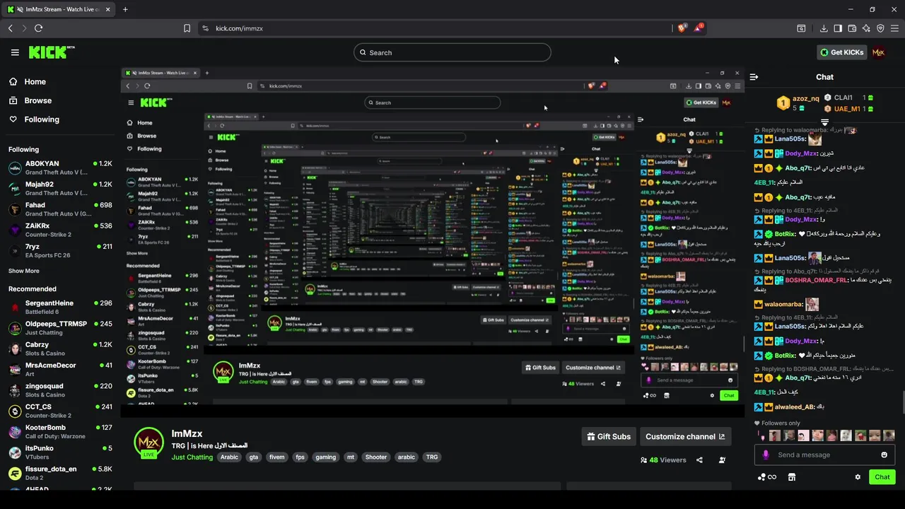Image resolution: width=905 pixels, height=509 pixels.
Task: Click the Send a message chat input
Action: pos(824,455)
